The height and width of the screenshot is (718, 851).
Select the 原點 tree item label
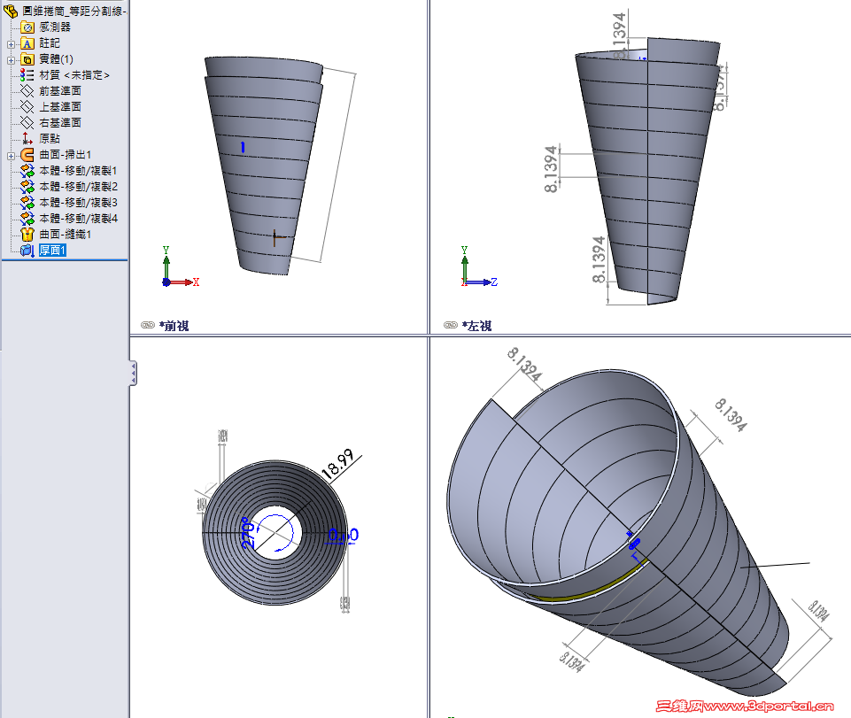coord(50,138)
